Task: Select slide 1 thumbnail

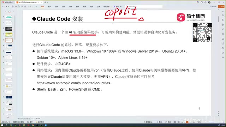Action: (9, 17)
